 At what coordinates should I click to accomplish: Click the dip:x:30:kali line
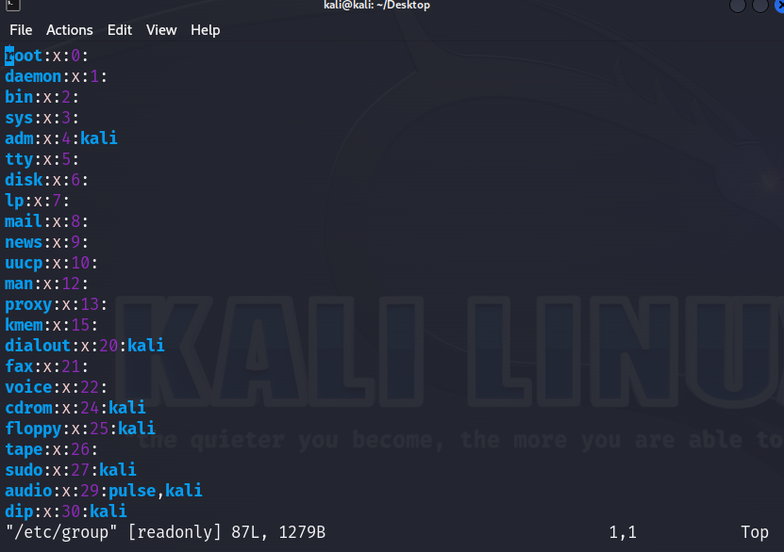[x=65, y=511]
